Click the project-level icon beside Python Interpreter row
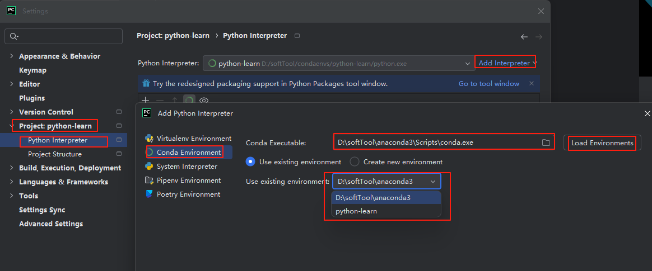The image size is (652, 271). pos(119,140)
